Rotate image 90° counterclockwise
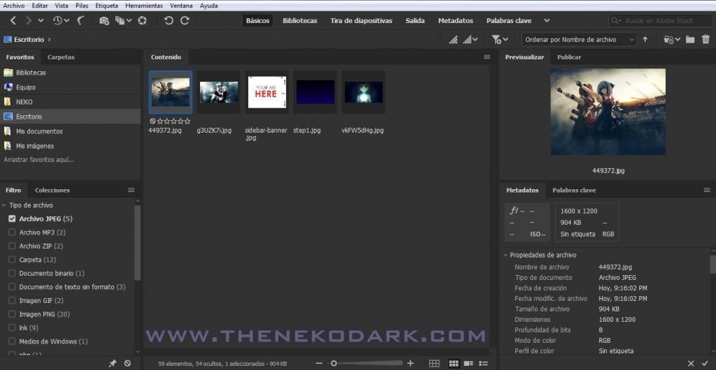This screenshot has width=716, height=370. click(169, 21)
